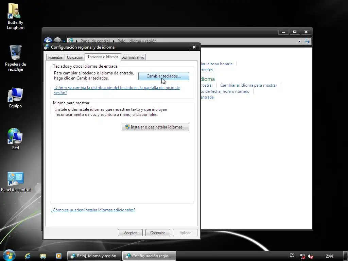Click the Cancelar button

point(158,232)
